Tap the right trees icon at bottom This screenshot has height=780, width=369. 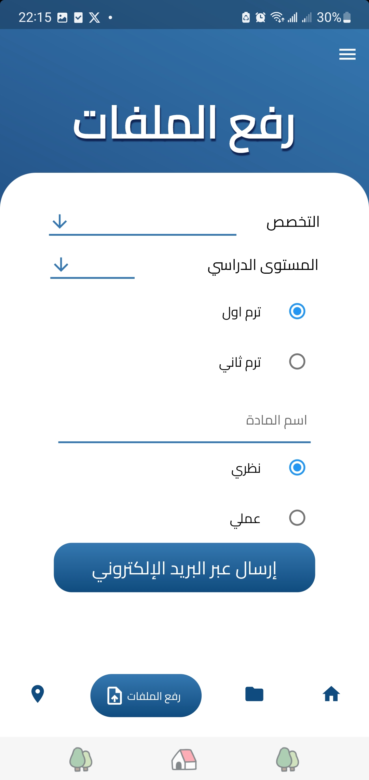pos(287,759)
